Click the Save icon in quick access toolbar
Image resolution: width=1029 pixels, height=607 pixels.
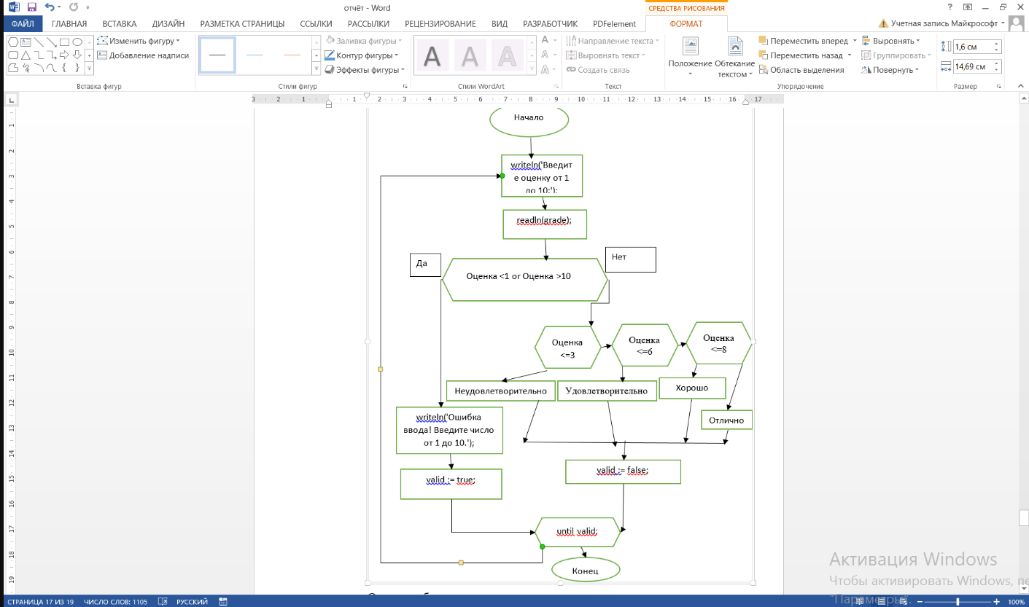coord(31,7)
